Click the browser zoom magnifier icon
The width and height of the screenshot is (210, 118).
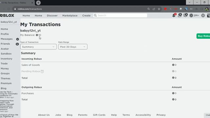[149, 9]
